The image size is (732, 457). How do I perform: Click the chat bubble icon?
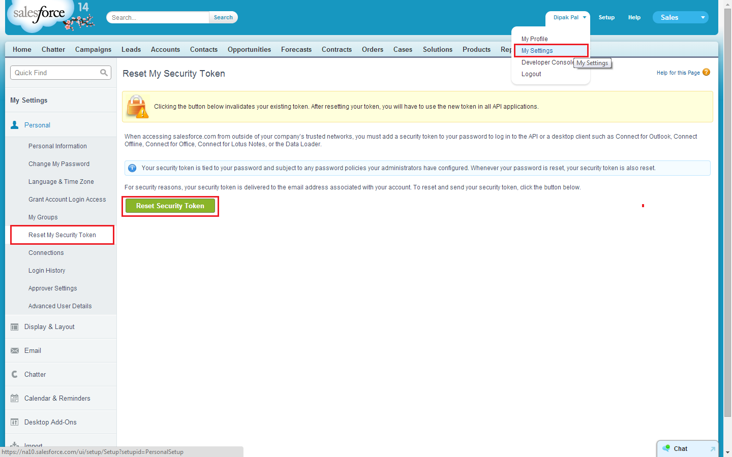[x=666, y=448]
